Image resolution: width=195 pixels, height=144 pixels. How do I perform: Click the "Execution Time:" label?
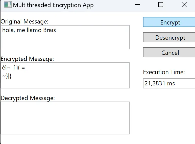pos(164,72)
